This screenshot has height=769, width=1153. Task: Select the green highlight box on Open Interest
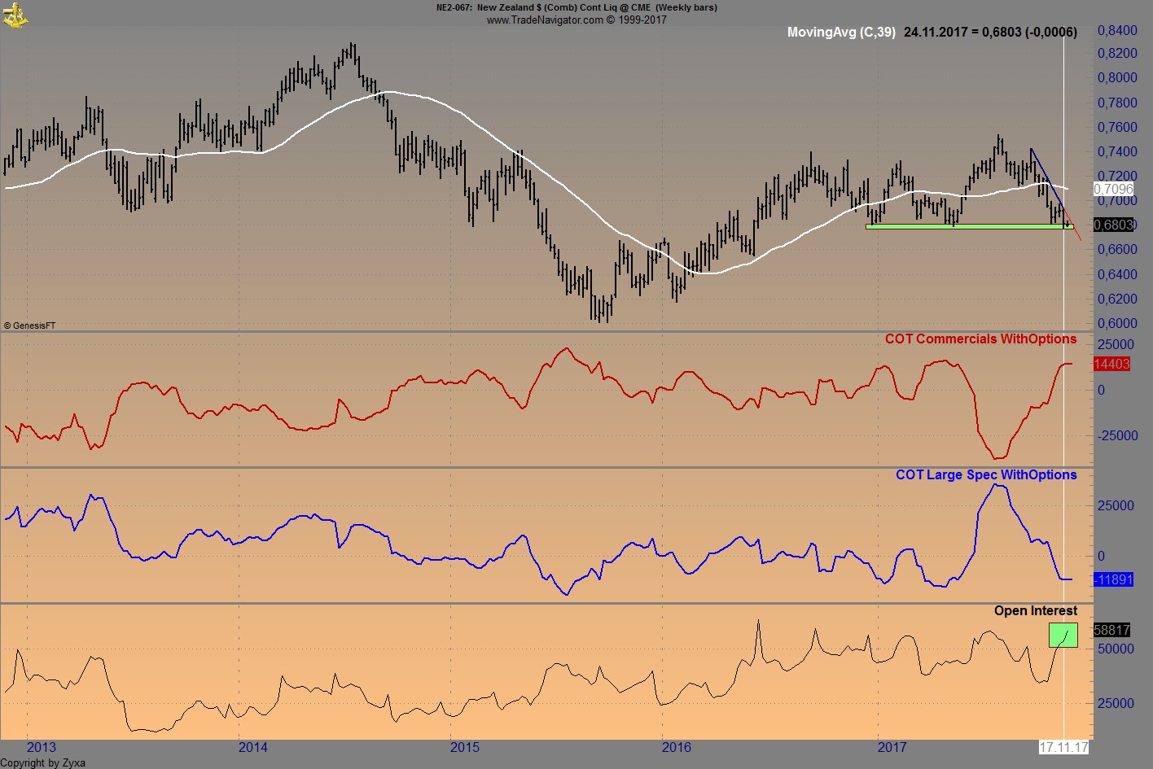tap(1064, 636)
